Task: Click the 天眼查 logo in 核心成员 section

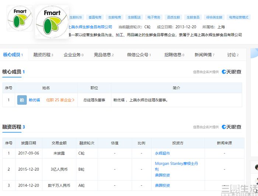Action: point(231,72)
